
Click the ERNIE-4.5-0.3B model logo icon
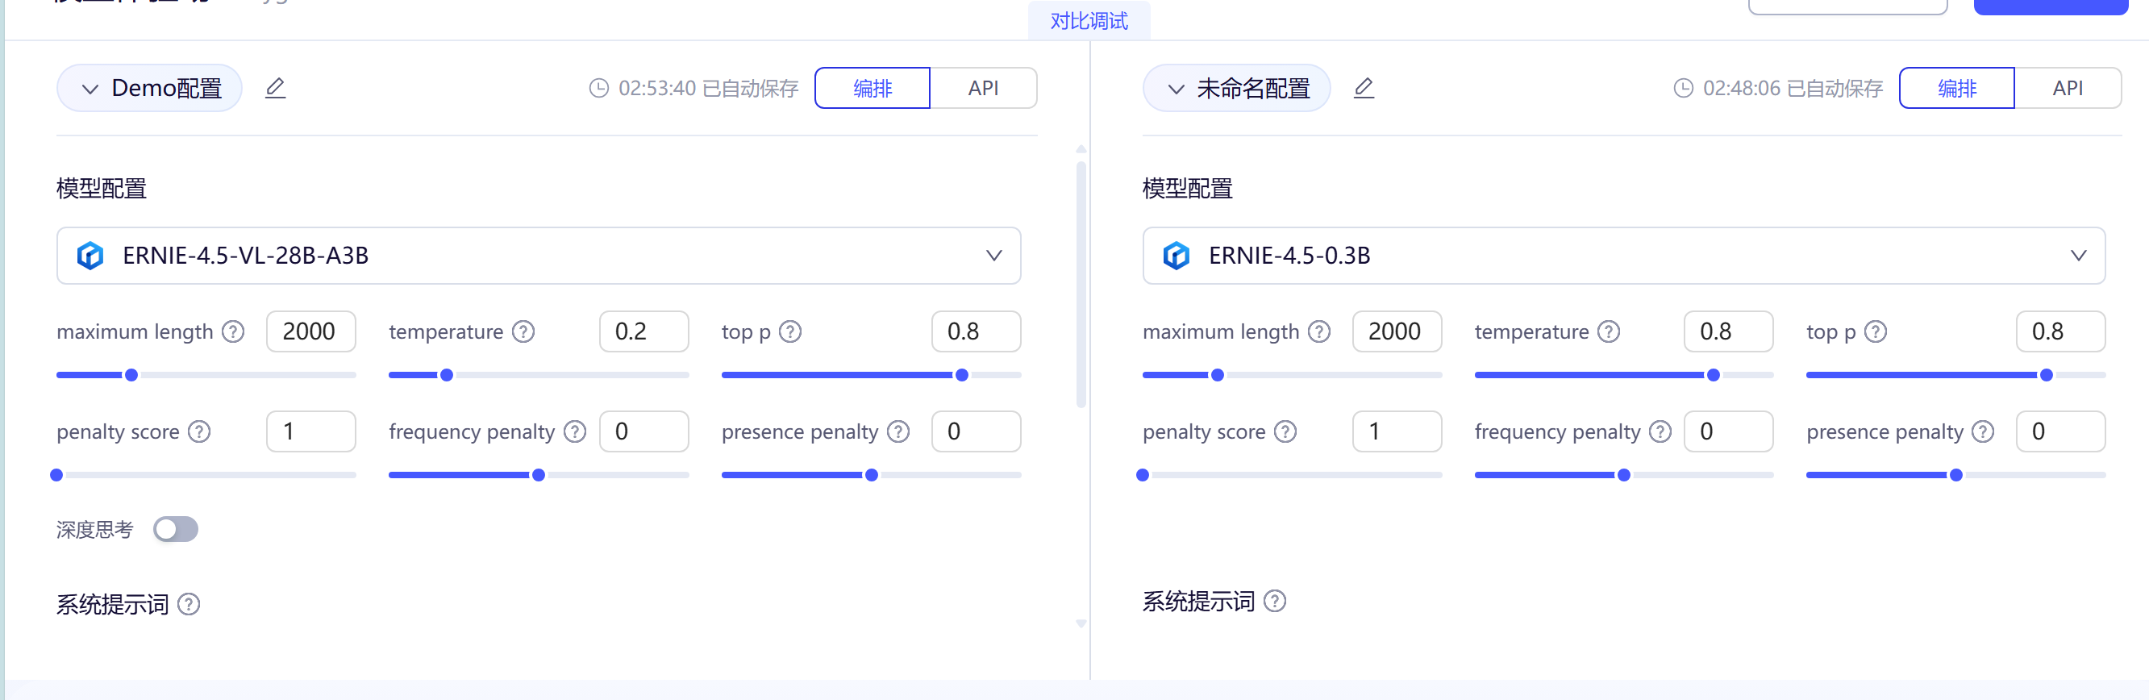(1177, 256)
